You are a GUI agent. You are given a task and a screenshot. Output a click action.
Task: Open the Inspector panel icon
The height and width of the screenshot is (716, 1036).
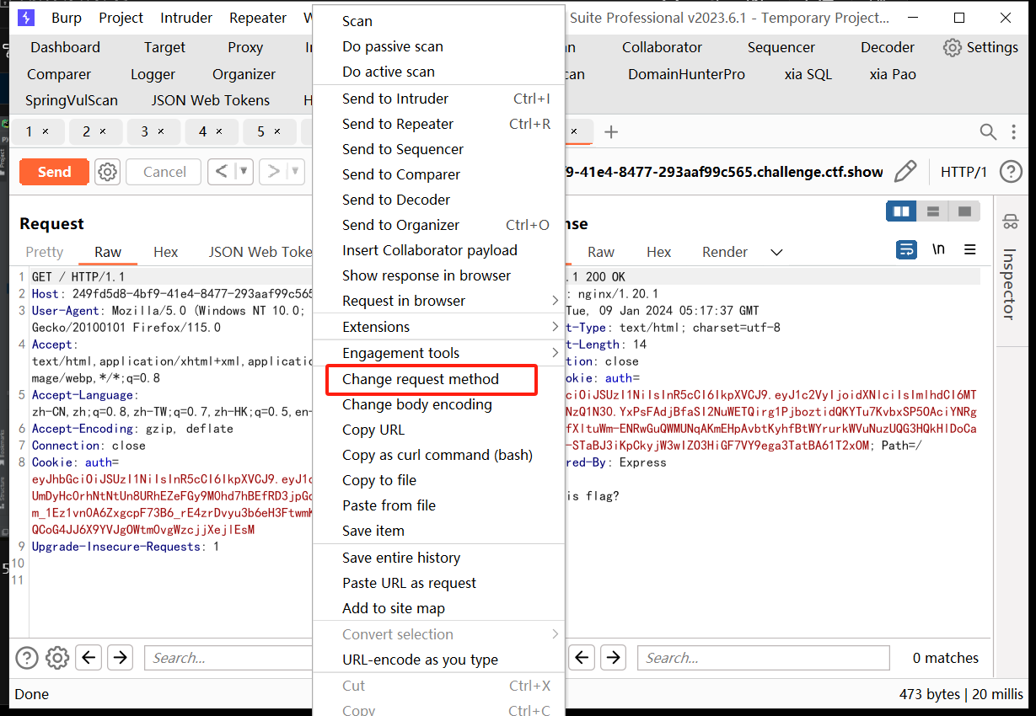(x=1010, y=222)
